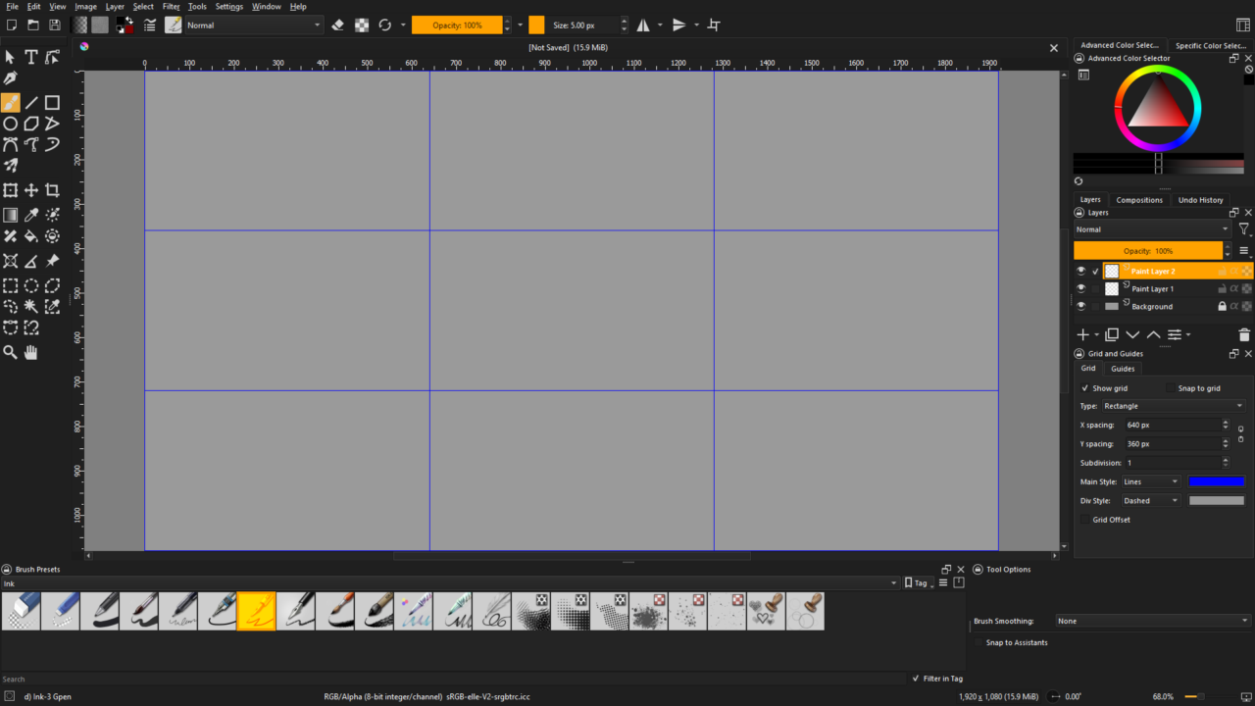This screenshot has height=706, width=1255.
Task: Switch to the Guides tab
Action: 1123,368
